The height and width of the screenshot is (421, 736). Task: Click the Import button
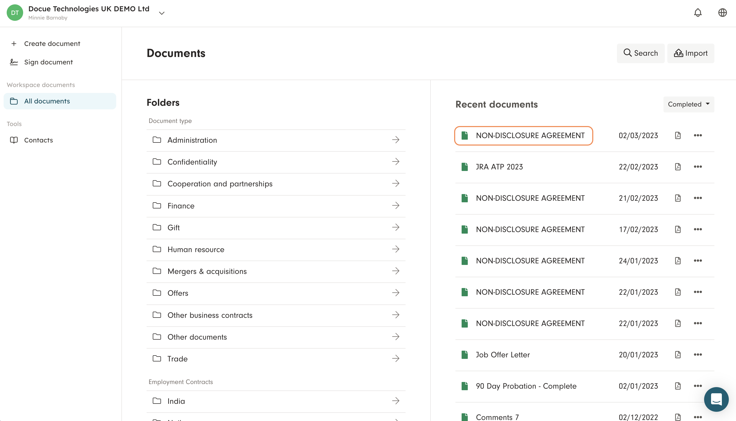(x=690, y=53)
